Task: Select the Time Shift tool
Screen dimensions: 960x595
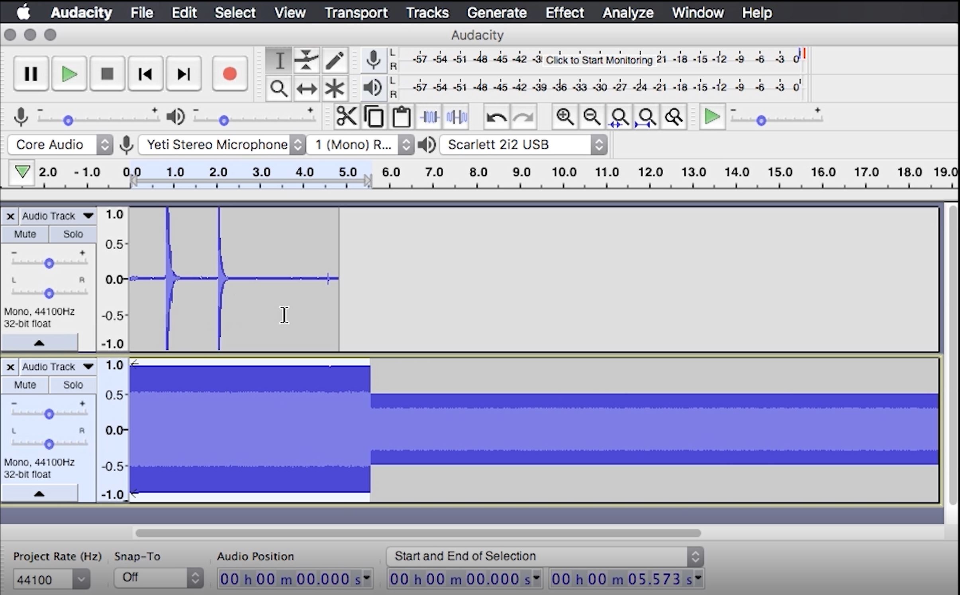Action: point(306,88)
